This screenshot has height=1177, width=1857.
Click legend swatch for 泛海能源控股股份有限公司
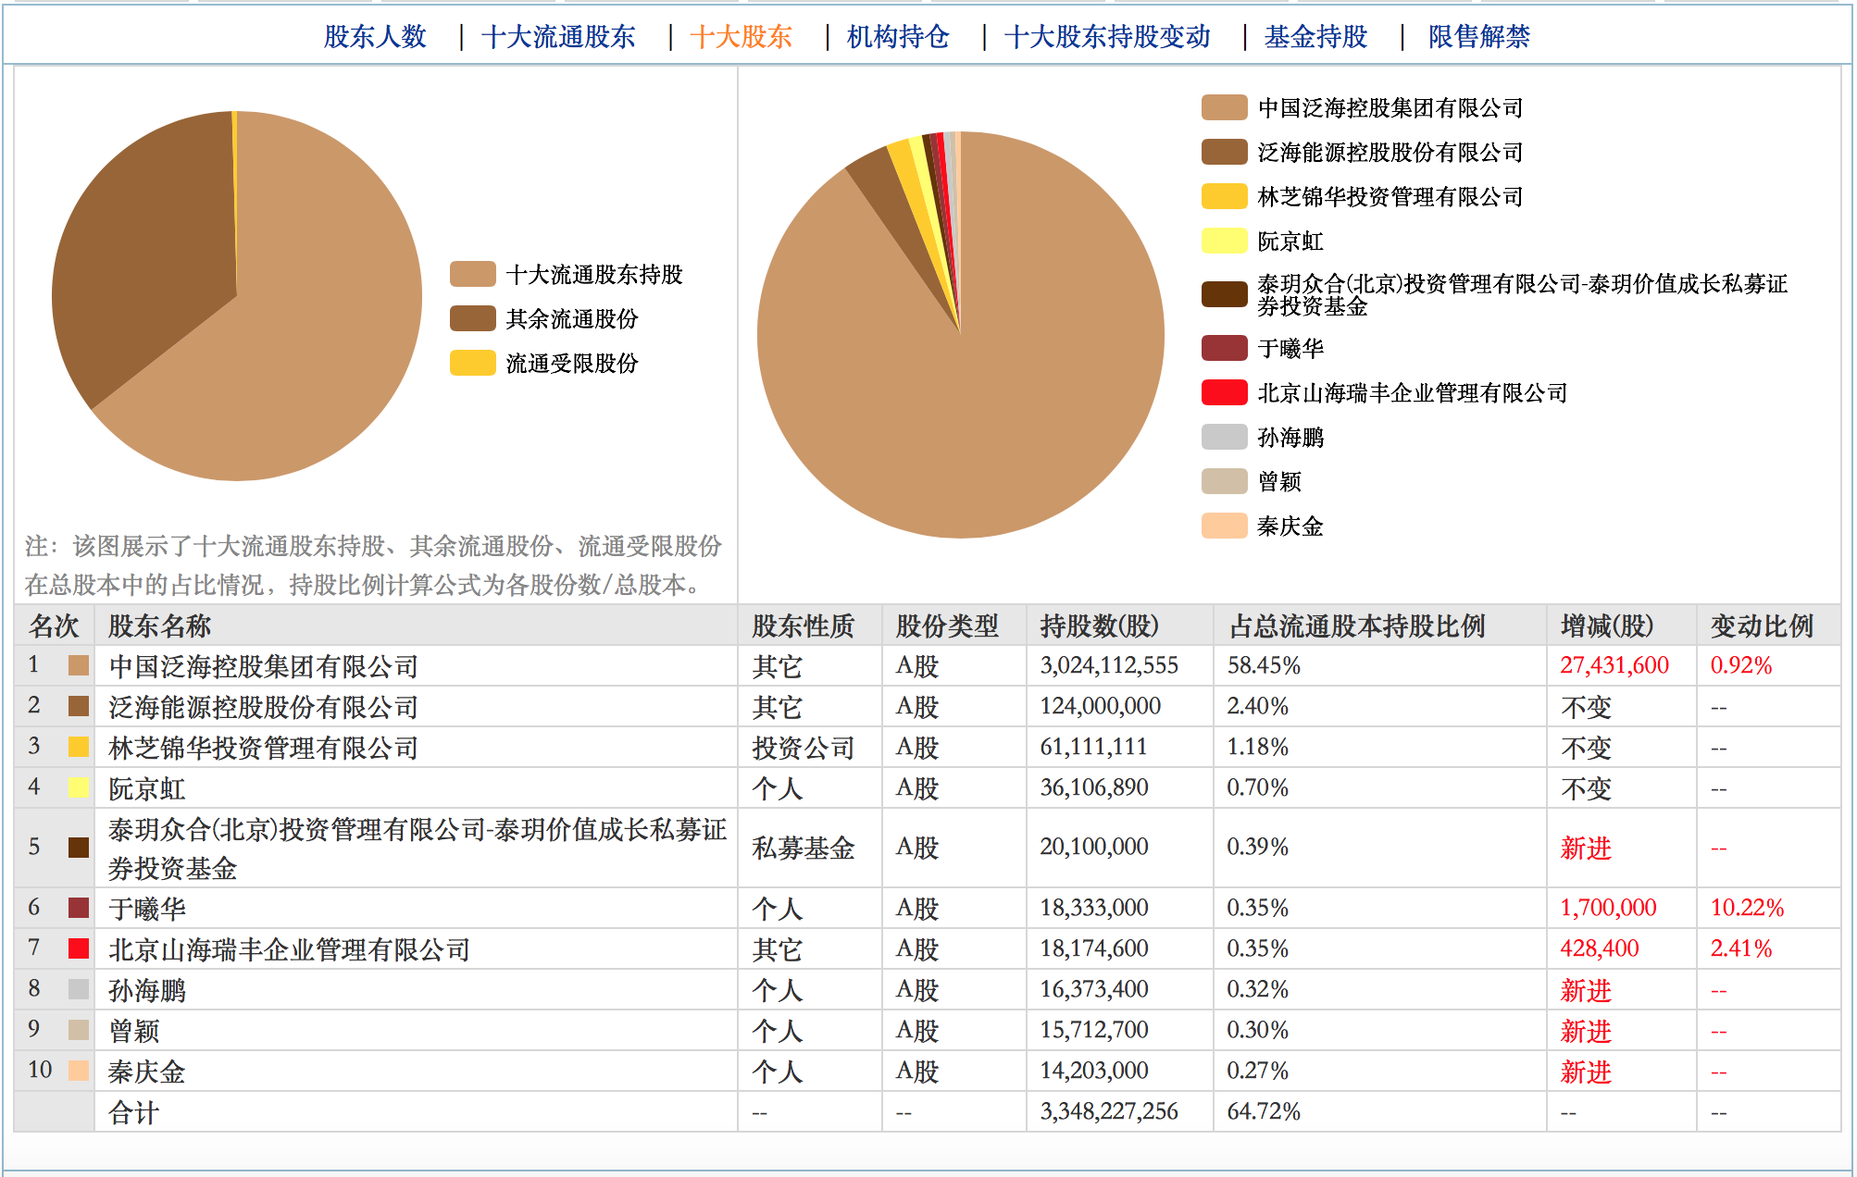click(x=1224, y=152)
